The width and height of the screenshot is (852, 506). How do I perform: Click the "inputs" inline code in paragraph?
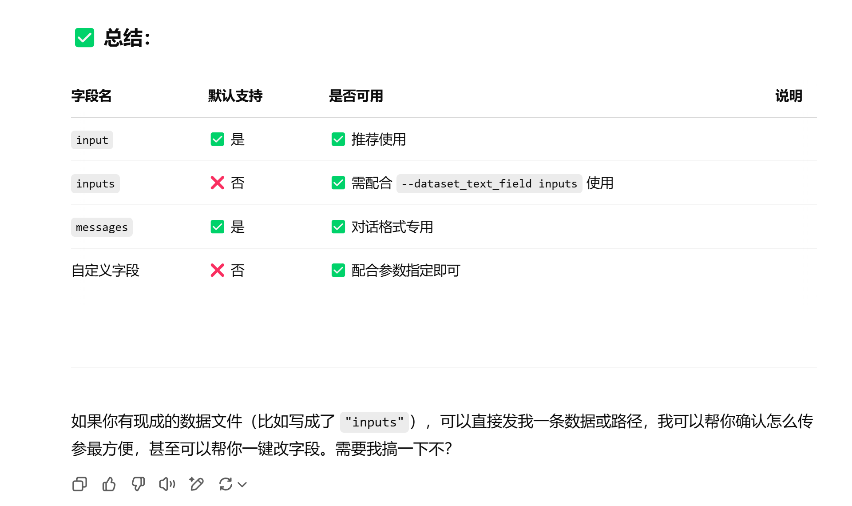pos(374,422)
